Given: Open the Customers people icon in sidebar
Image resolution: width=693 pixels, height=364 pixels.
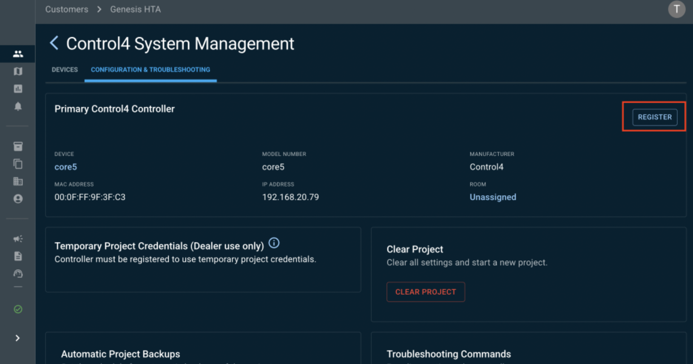Looking at the screenshot, I should pos(18,54).
